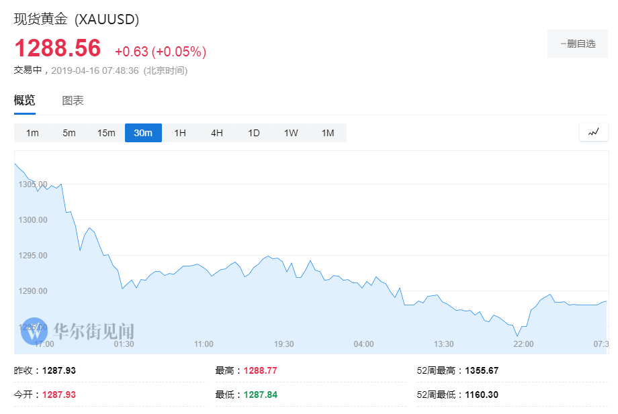This screenshot has width=618, height=414.
Task: Re-select the active 30m interval
Action: point(143,133)
